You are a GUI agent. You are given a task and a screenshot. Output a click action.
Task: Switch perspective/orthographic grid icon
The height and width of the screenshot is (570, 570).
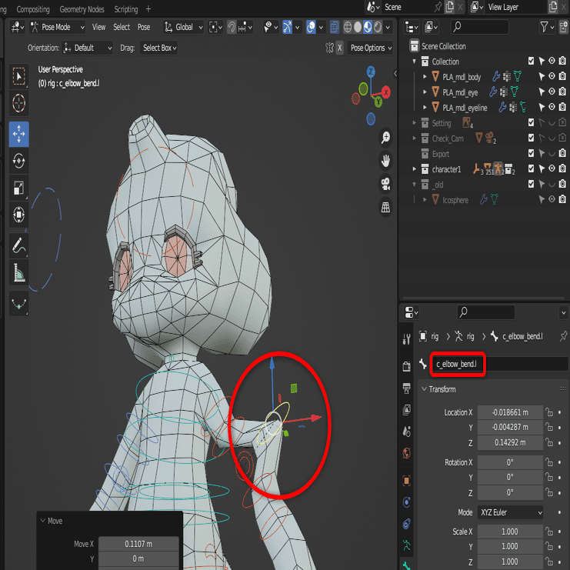tap(385, 208)
